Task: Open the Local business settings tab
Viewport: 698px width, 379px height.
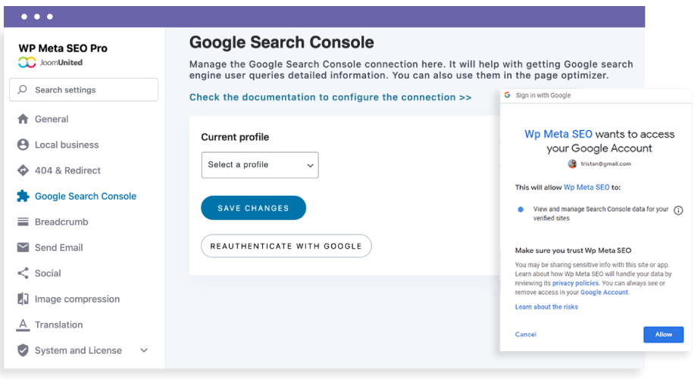Action: [67, 144]
